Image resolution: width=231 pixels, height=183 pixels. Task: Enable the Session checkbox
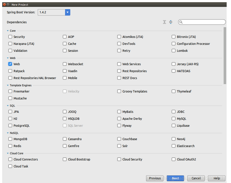coord(65,51)
